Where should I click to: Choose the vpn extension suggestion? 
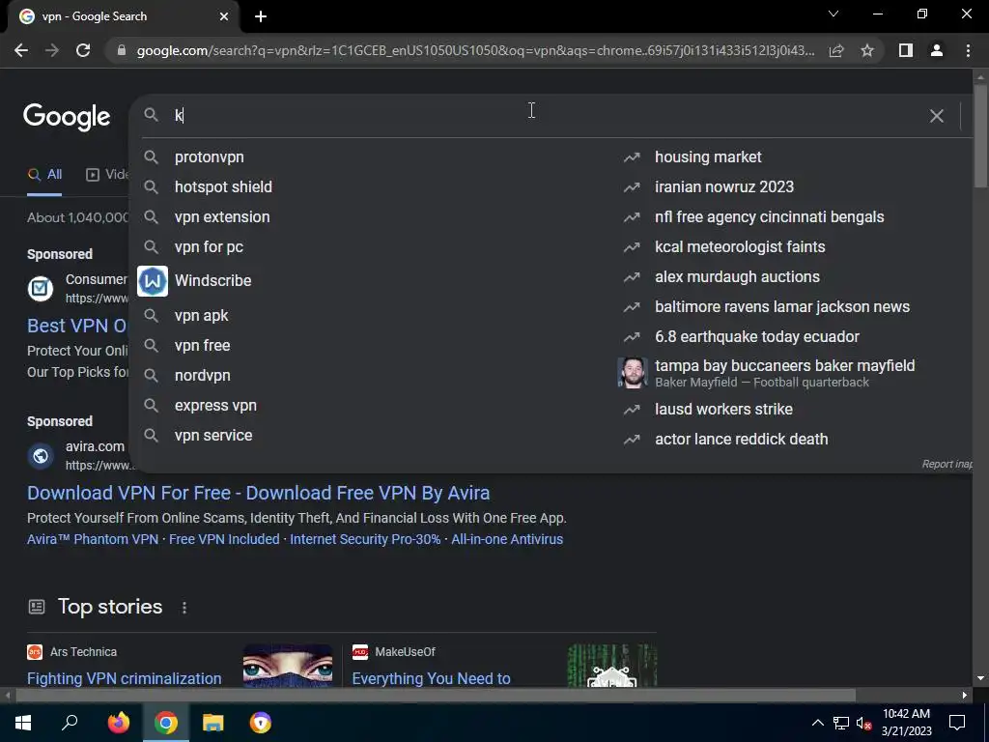(222, 217)
